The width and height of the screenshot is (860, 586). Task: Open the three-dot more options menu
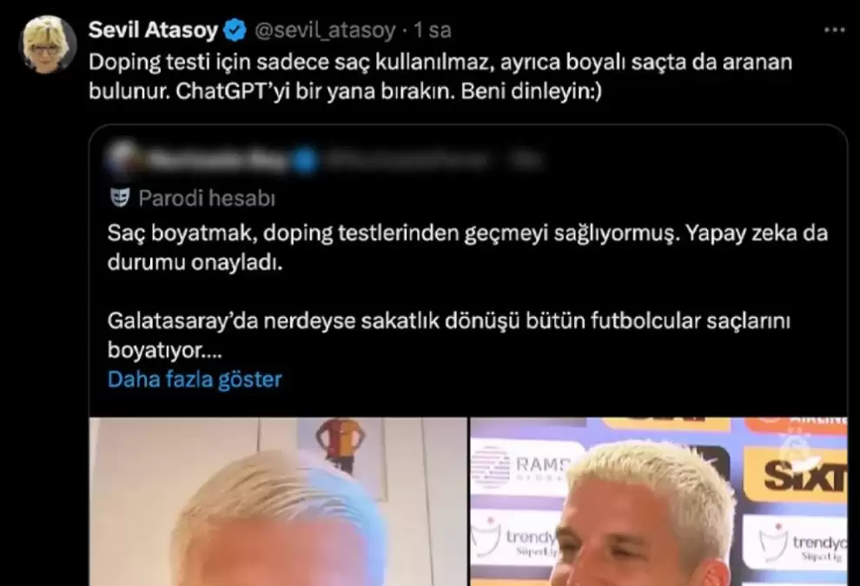point(834,30)
